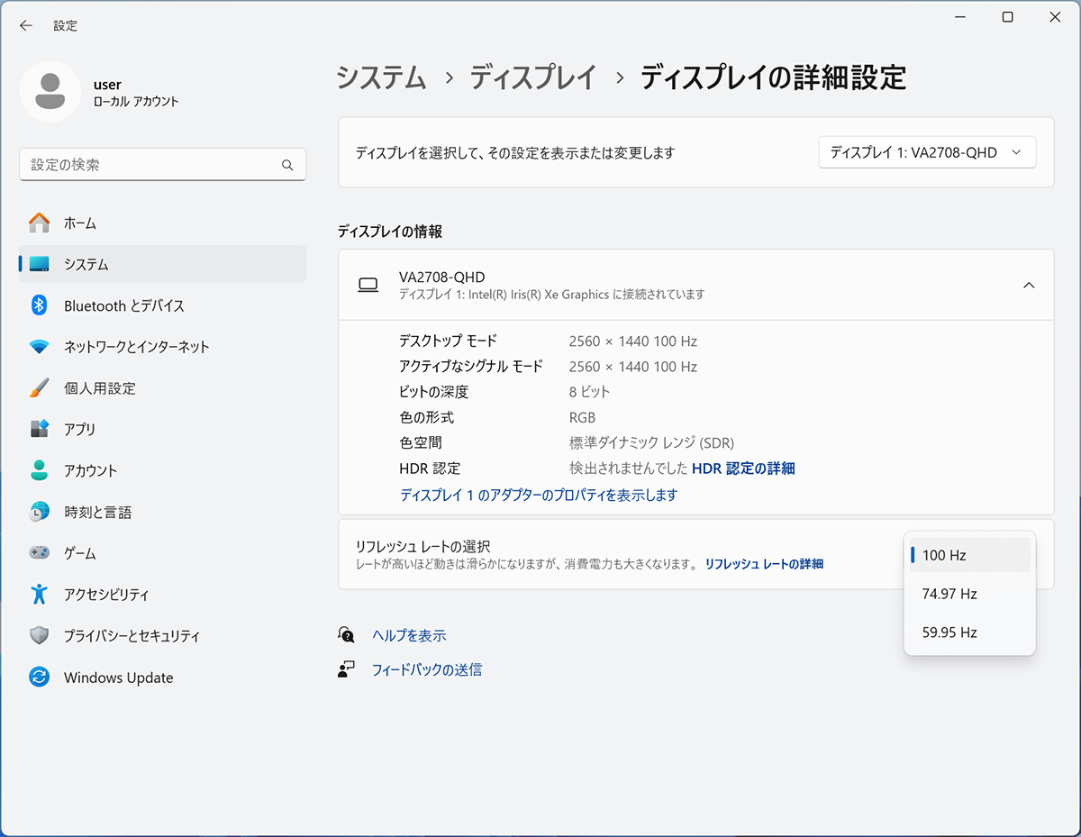Click the Windows Update sync icon
The height and width of the screenshot is (837, 1081).
(x=39, y=678)
